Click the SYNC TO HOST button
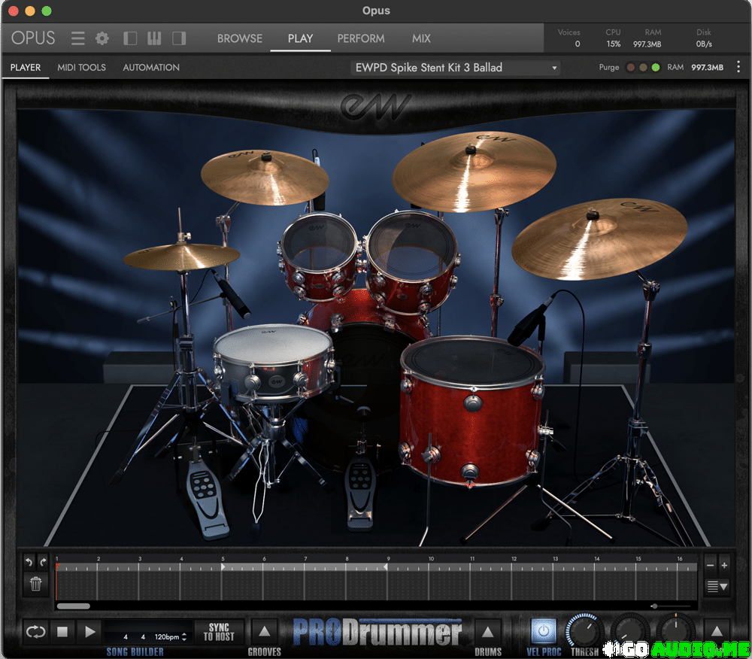The image size is (752, 659). click(x=219, y=632)
